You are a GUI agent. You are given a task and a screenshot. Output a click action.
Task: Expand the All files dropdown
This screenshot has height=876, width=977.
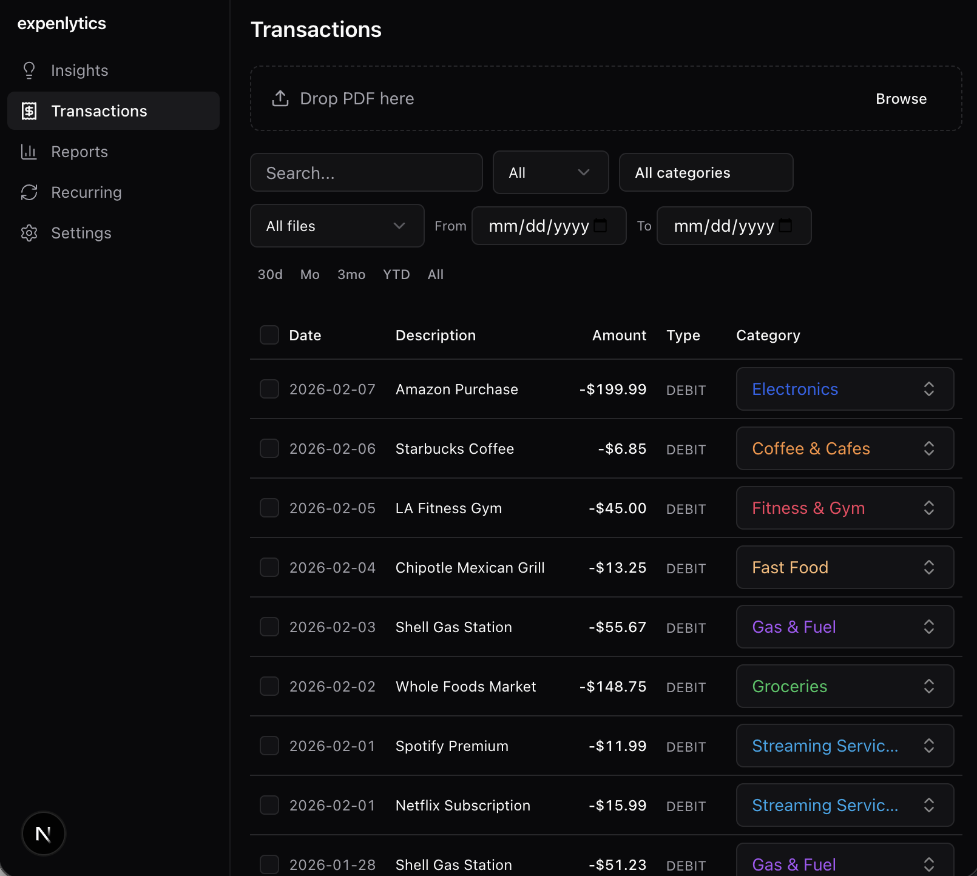(x=337, y=226)
